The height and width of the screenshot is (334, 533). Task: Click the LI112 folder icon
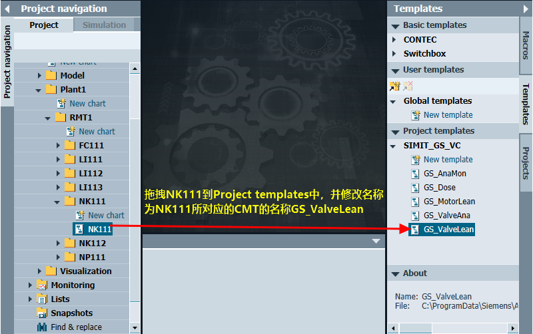pyautogui.click(x=70, y=173)
